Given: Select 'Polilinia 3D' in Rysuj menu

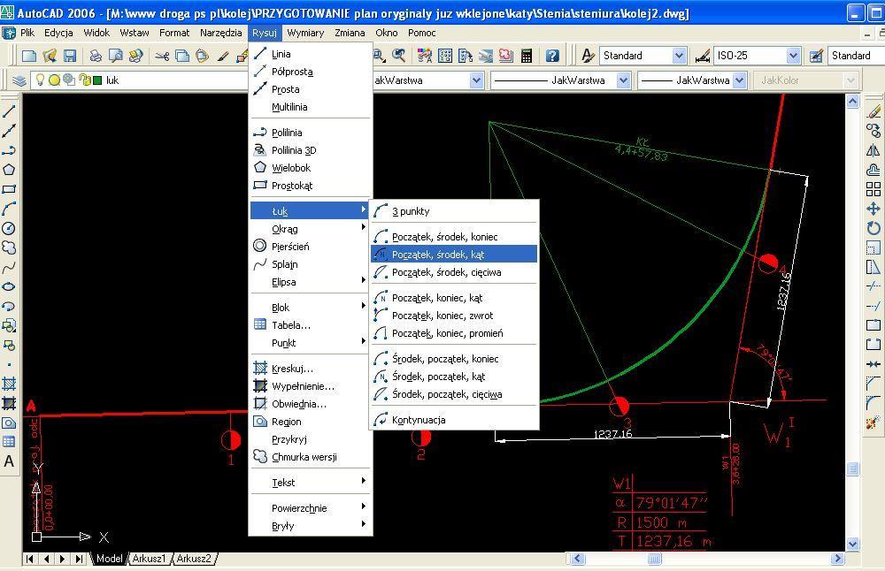Looking at the screenshot, I should 310,150.
